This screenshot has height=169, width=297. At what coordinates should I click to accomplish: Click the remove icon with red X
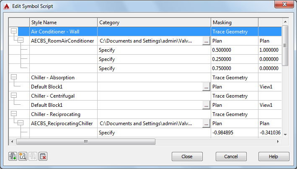43,156
